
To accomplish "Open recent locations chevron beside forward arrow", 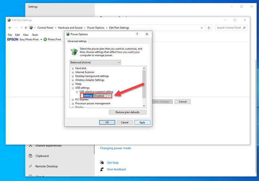I will (21, 28).
